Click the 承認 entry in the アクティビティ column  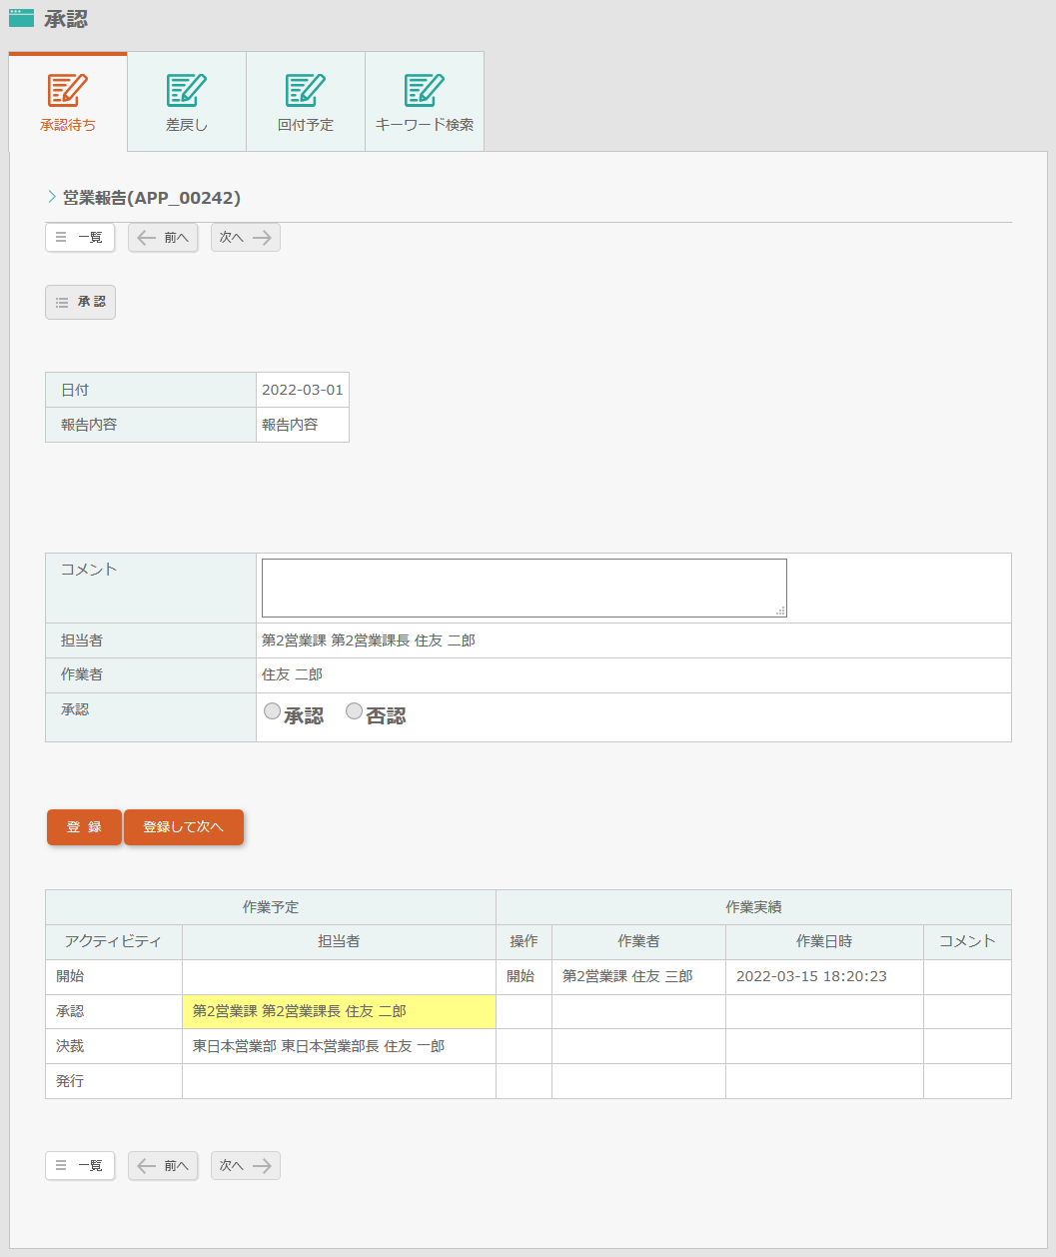70,1011
